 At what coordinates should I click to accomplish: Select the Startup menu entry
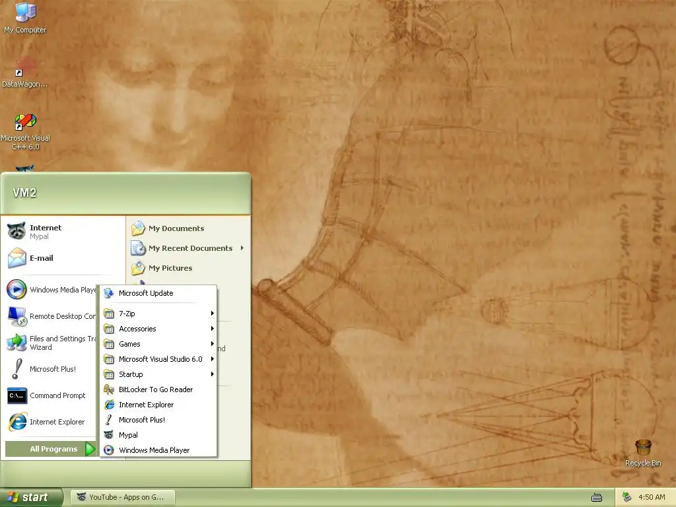click(158, 374)
